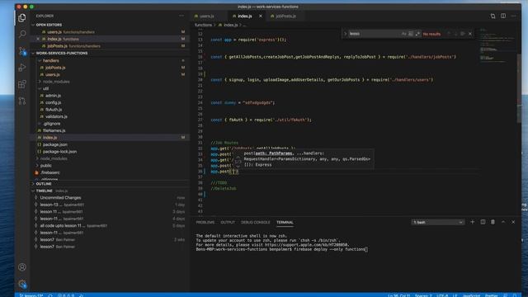
Task: Collapse the Timeline section
Action: point(44,191)
